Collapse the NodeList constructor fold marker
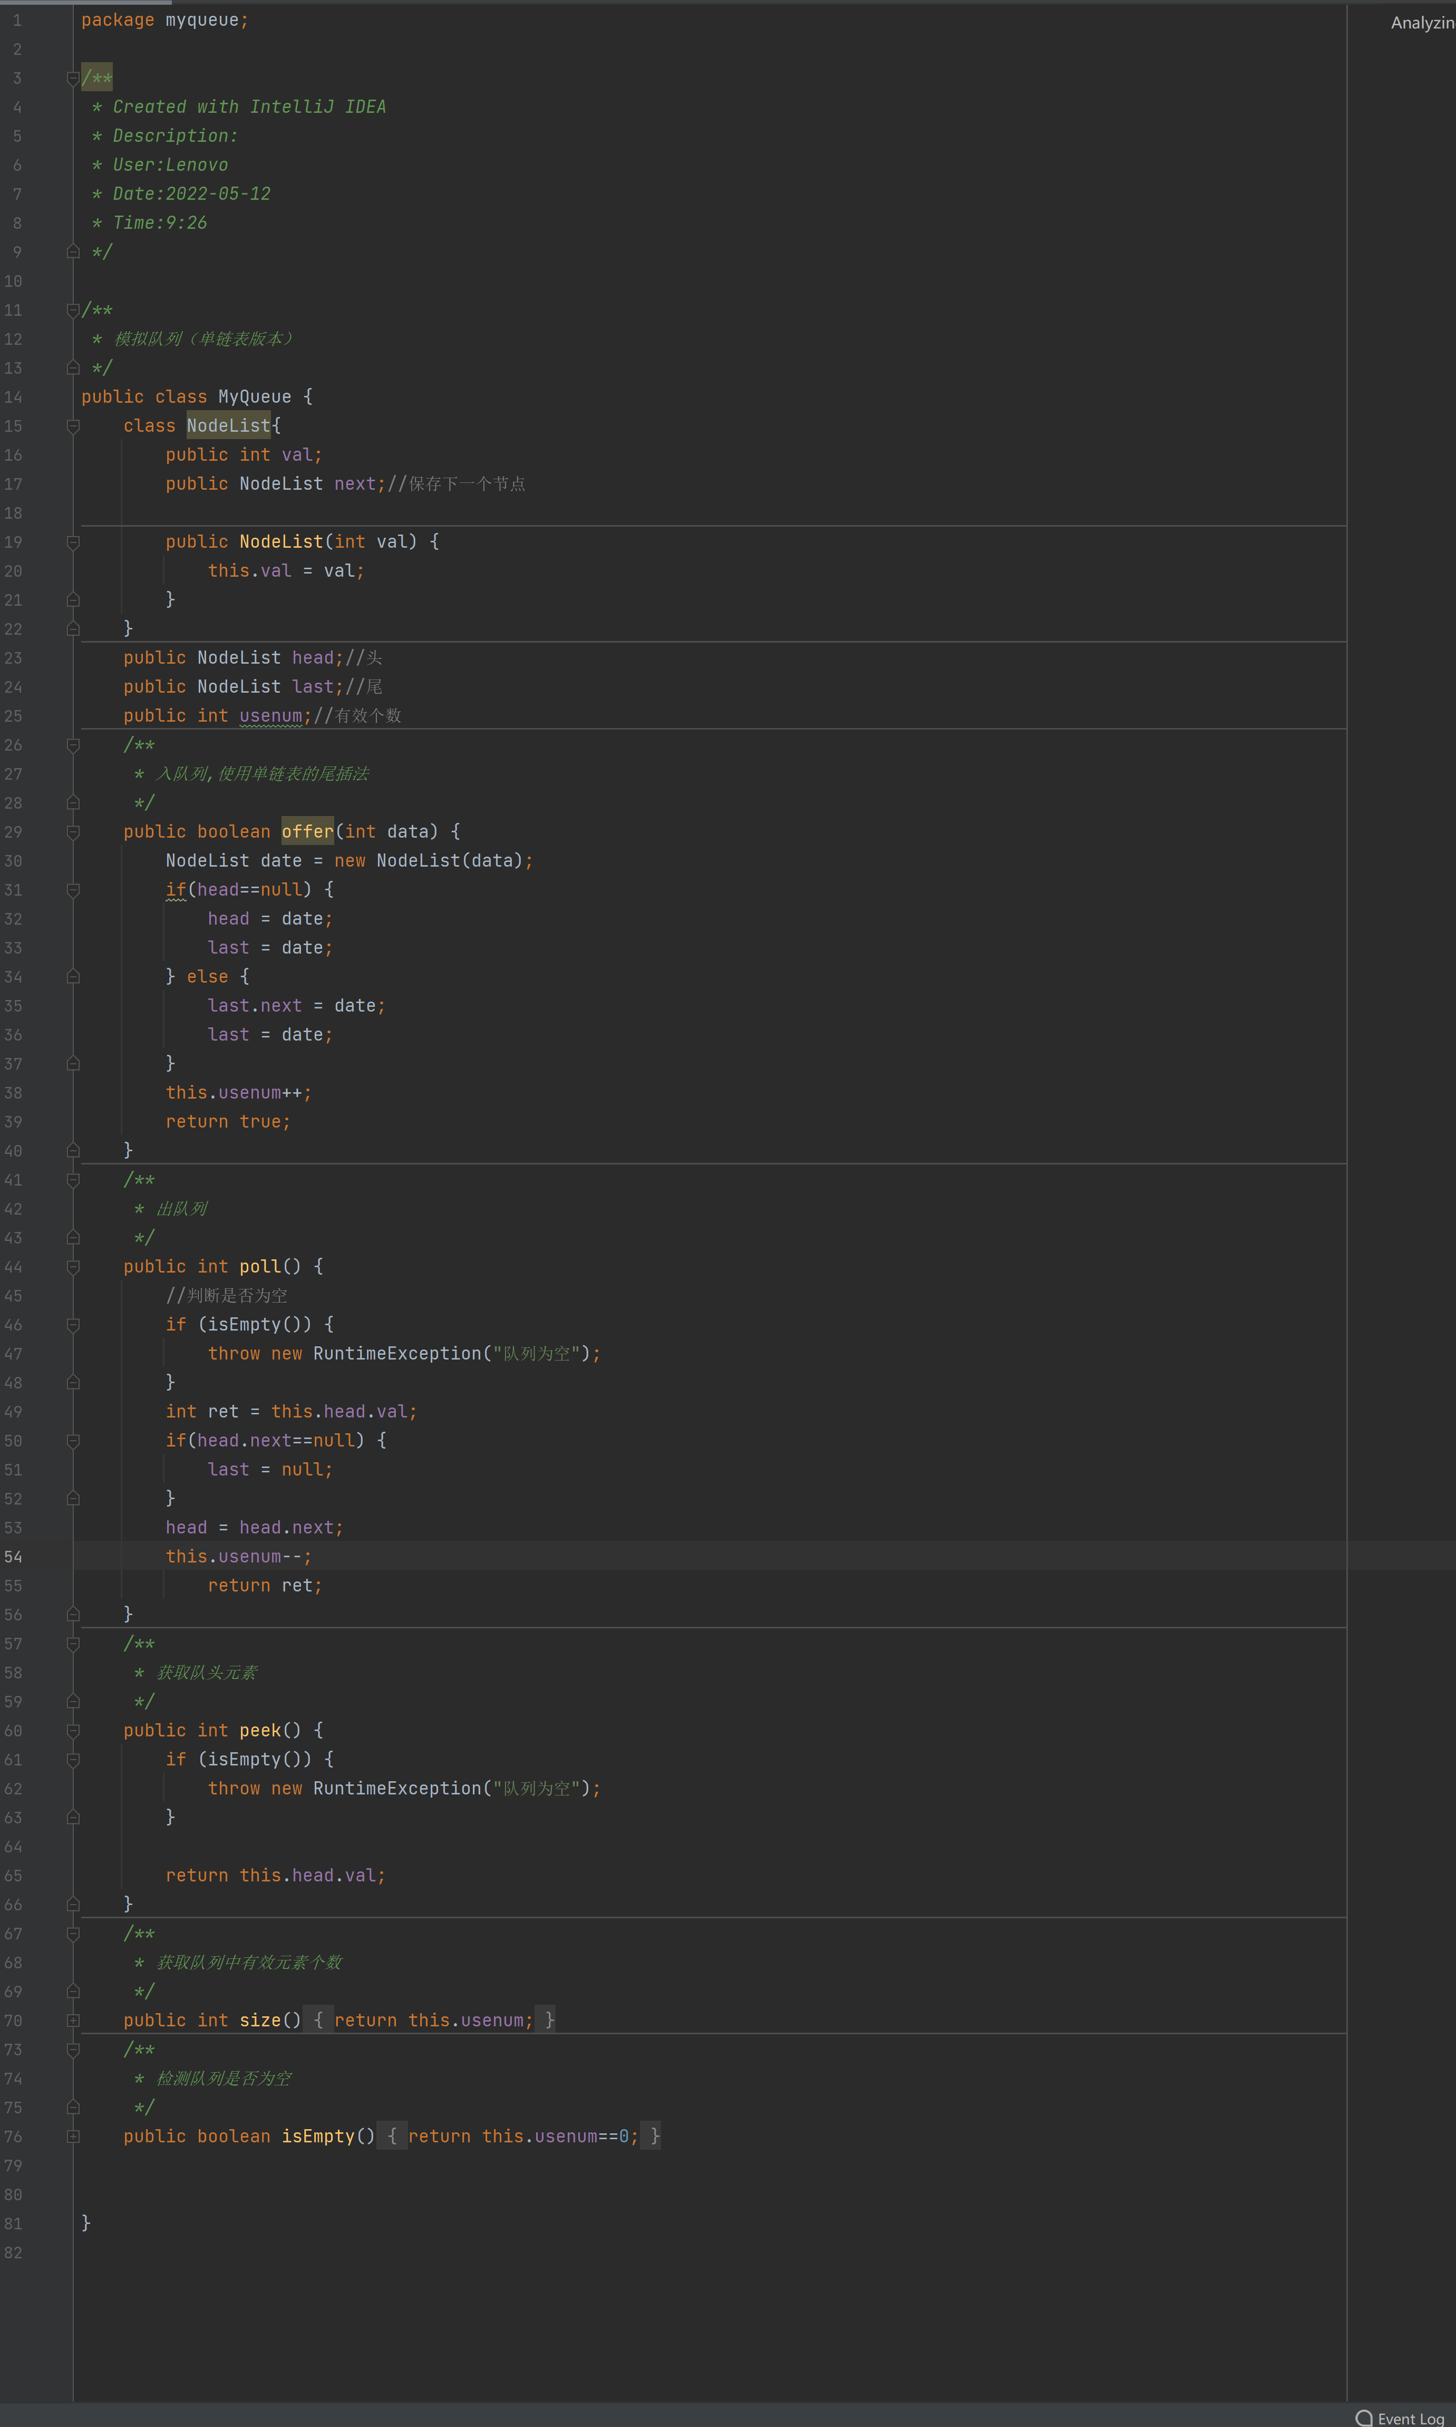This screenshot has height=2427, width=1456. pos(73,541)
